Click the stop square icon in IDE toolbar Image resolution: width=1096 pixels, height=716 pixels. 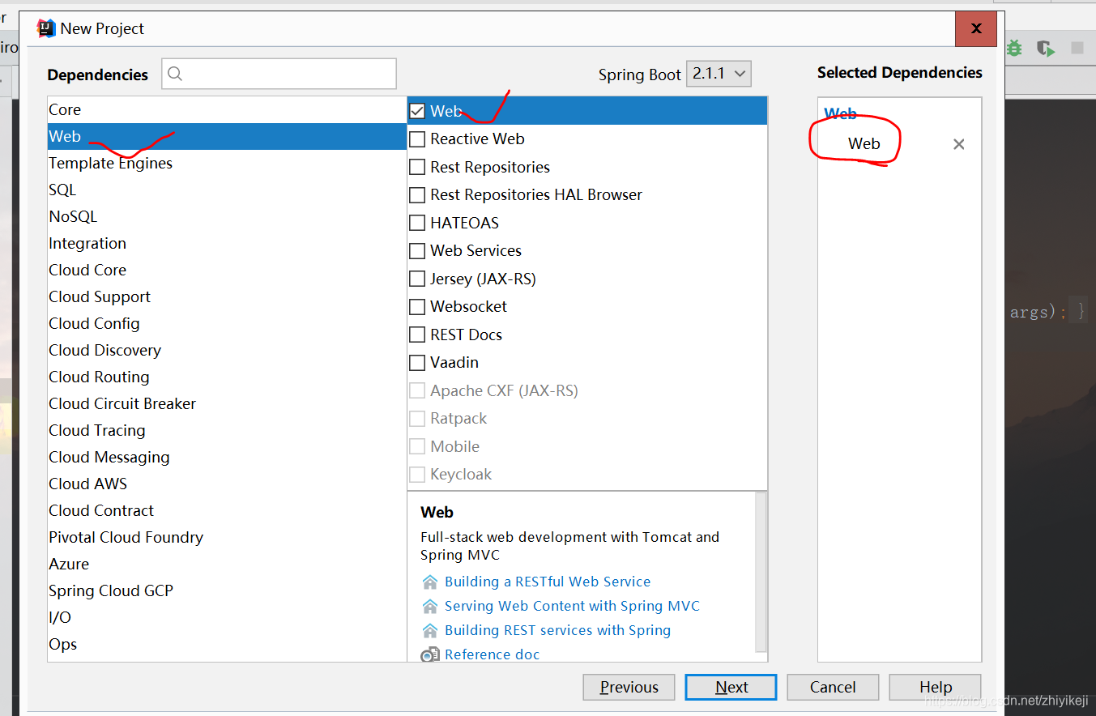tap(1077, 48)
